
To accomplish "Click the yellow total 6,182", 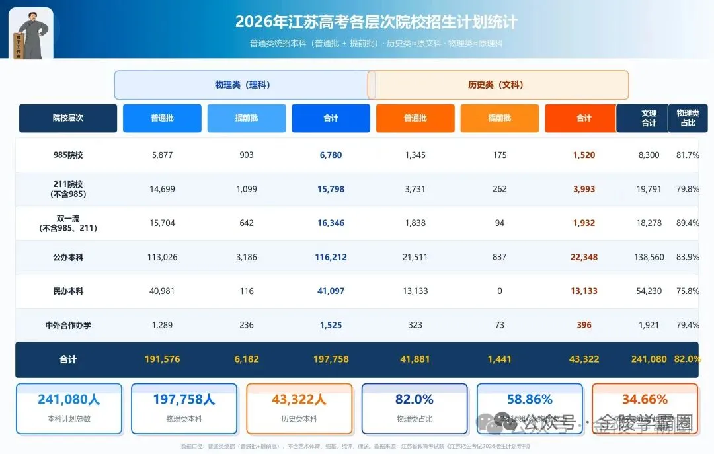I will click(247, 359).
